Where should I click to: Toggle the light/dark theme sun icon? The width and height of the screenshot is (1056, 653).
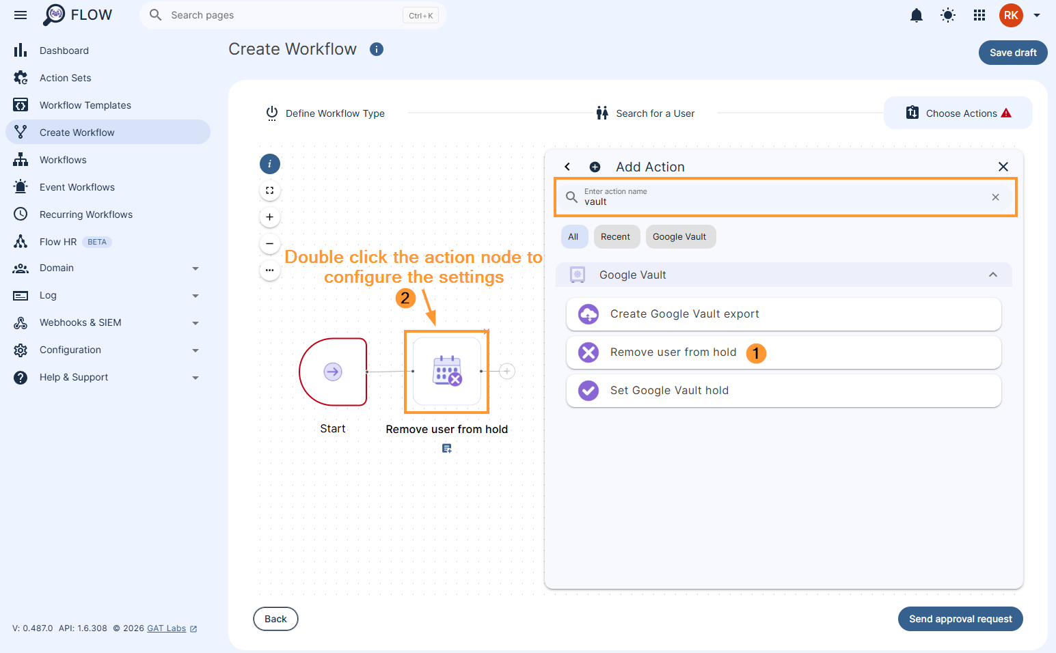click(948, 15)
